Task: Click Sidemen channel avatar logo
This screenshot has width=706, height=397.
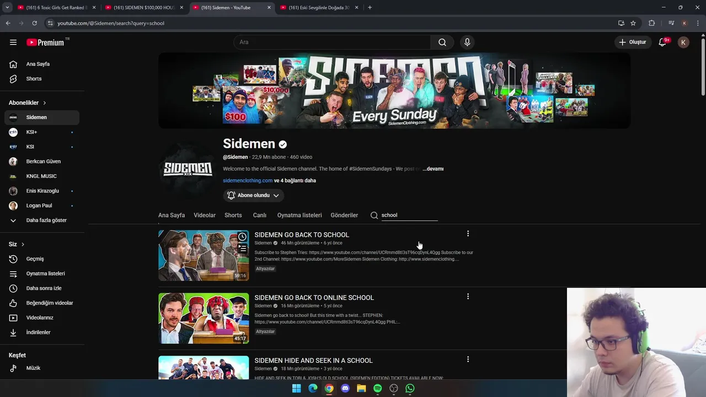Action: click(x=188, y=169)
